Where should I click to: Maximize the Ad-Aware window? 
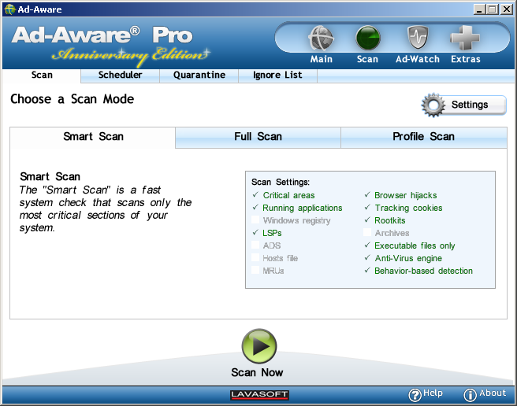click(x=493, y=9)
